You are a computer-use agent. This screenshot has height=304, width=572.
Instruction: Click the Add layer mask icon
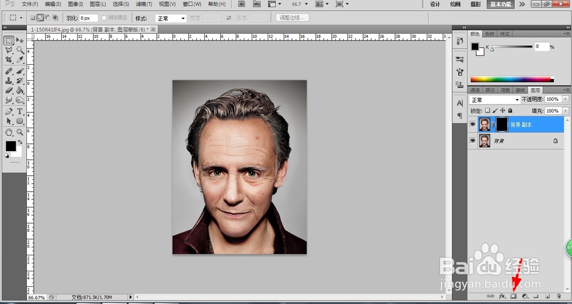pos(513,296)
